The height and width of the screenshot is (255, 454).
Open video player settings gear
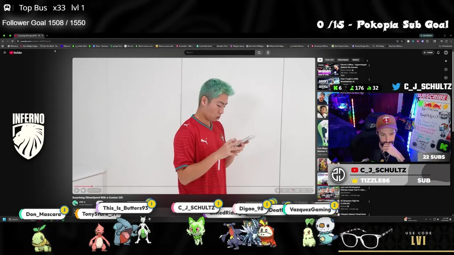(x=277, y=190)
